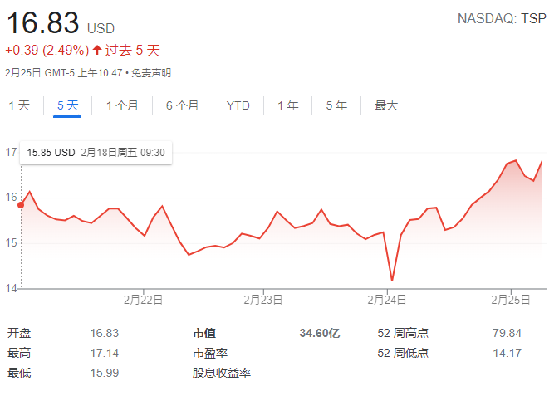Switch chart to 5 年 range
Screen dimensions: 559x396
click(x=336, y=105)
